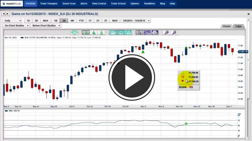Set chart range to YTD
Screen dimensions: 252x141
pyautogui.click(x=81, y=21)
